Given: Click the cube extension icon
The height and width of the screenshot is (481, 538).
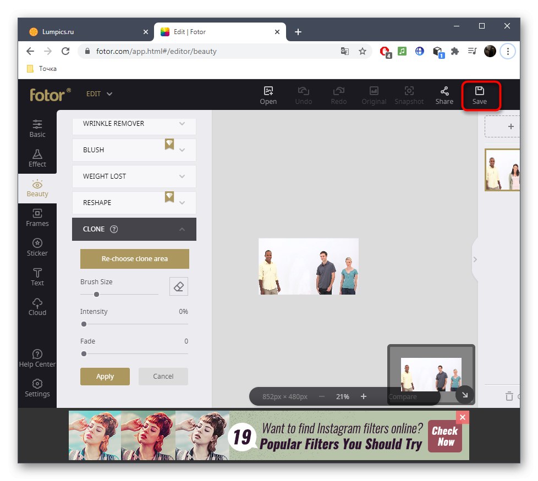Looking at the screenshot, I should (438, 52).
